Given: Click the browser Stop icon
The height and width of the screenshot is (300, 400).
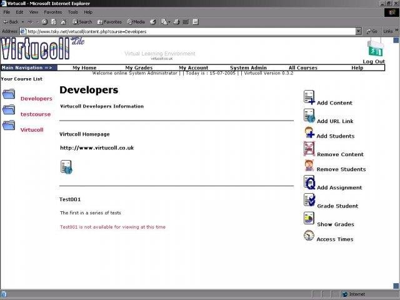Looking at the screenshot, I should [x=44, y=22].
